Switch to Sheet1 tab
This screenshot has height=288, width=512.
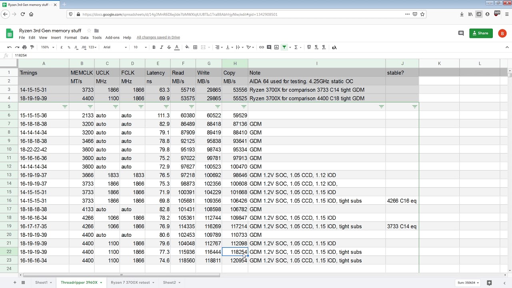(41, 282)
